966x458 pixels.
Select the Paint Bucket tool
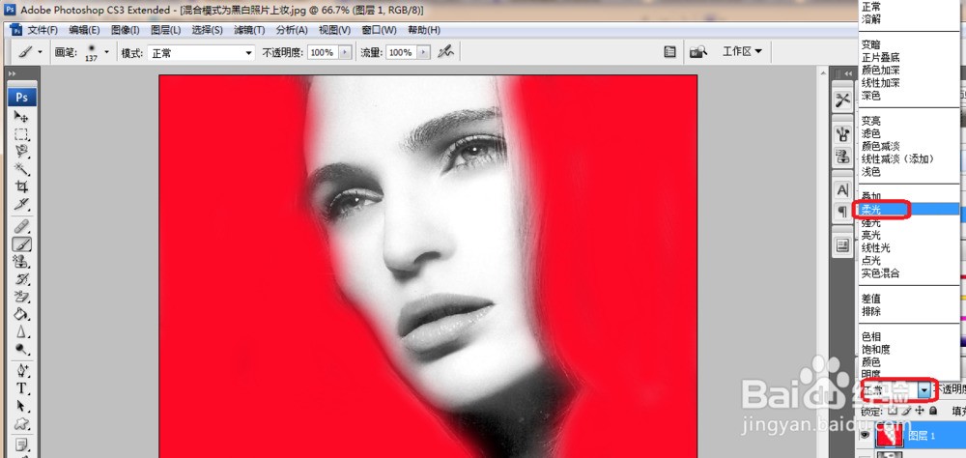click(21, 314)
